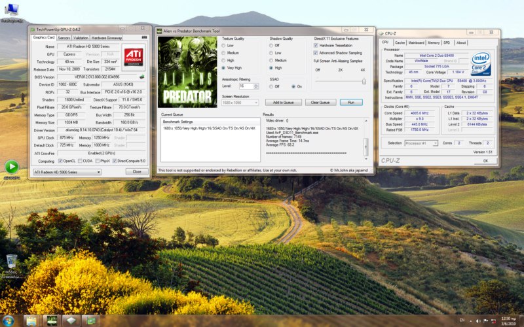The image size is (524, 327).
Task: Click the Results panel vertical scrollbar
Action: (366, 140)
